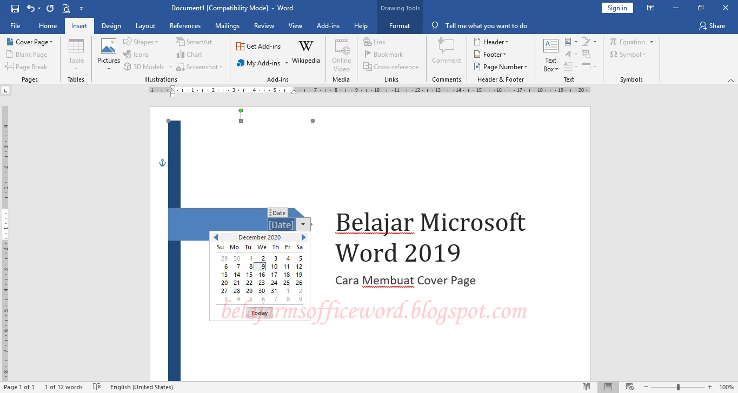Switch to Web Layout view
This screenshot has height=393, width=738.
click(630, 387)
